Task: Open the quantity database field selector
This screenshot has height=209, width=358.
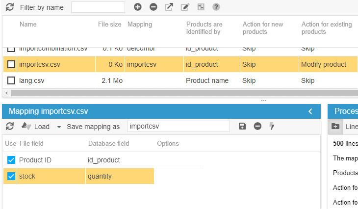Action: point(119,176)
